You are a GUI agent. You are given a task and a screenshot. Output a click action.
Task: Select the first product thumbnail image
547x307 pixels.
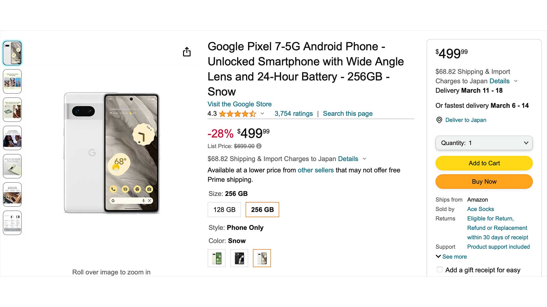point(12,53)
